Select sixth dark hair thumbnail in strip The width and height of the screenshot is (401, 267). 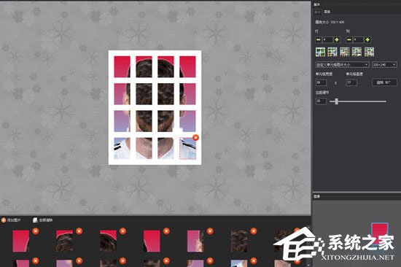click(x=239, y=241)
